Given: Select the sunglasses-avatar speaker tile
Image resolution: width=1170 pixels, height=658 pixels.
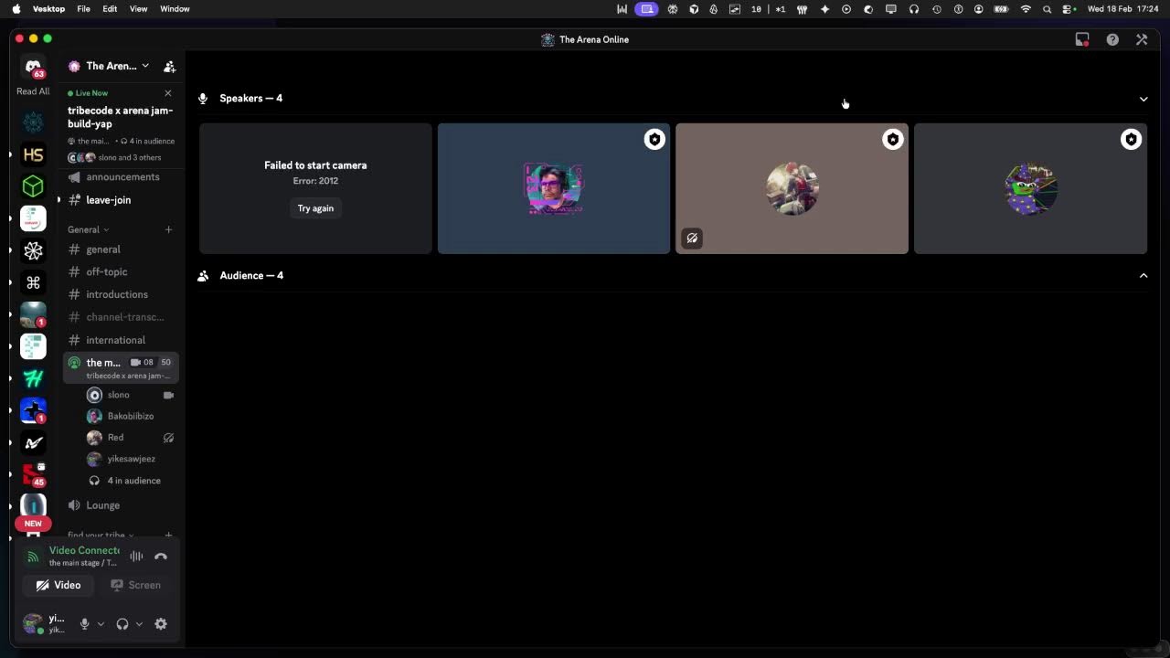Looking at the screenshot, I should pyautogui.click(x=554, y=188).
